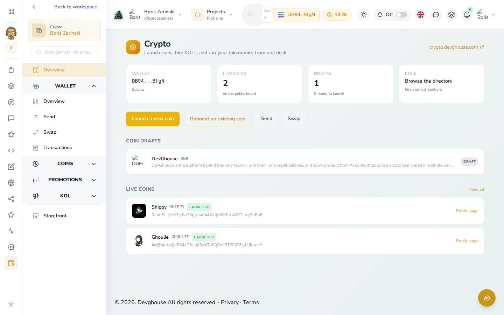
Task: Open the DB94...BfgN Solana wallet chip
Action: click(296, 15)
